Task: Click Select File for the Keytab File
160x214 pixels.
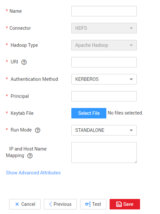Action: (x=89, y=113)
